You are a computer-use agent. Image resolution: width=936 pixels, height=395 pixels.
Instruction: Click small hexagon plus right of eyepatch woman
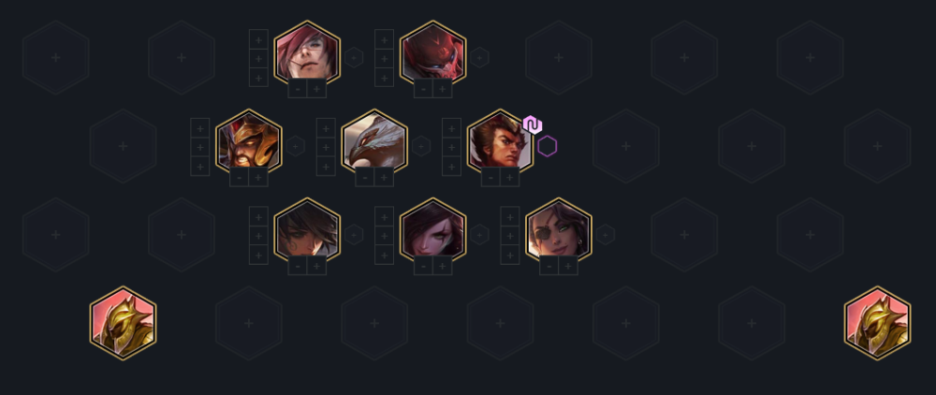pyautogui.click(x=606, y=235)
